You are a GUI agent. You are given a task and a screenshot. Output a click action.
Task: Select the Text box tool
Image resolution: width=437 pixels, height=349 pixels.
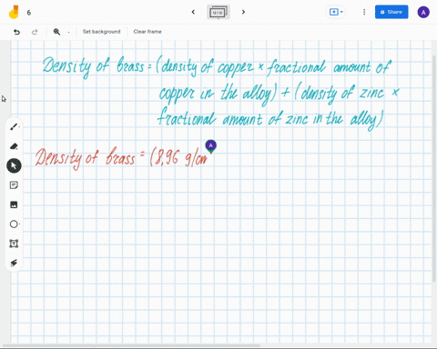(14, 244)
